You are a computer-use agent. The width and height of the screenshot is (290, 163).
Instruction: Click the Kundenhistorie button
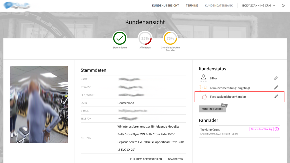pos(212,109)
